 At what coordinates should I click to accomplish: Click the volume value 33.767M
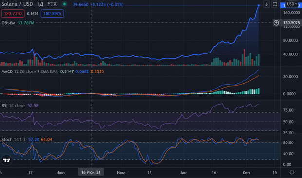[26, 23]
